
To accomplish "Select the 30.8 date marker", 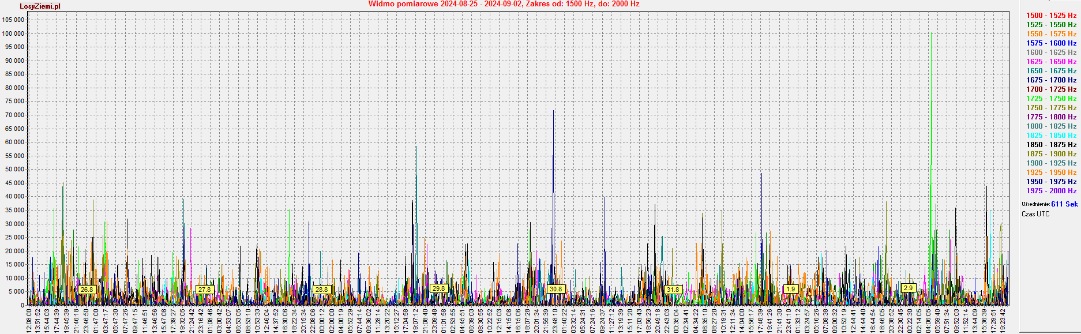I will 555,289.
